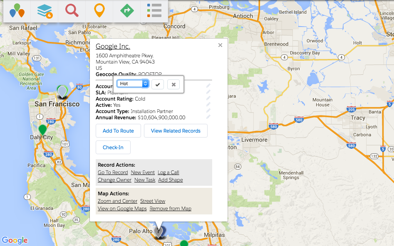394x246 pixels.
Task: Confirm rating edit with checkmark button
Action: tap(158, 84)
